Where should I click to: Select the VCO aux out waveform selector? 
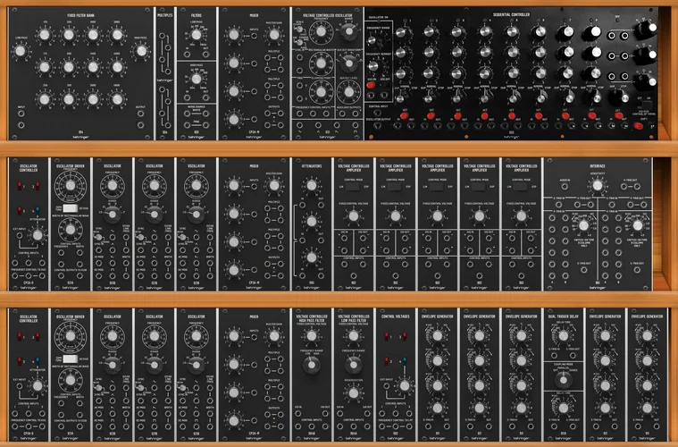(348, 63)
